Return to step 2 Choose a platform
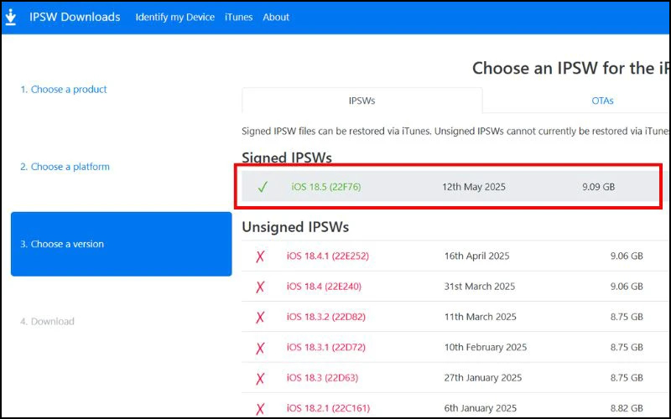Viewport: 671px width, 419px height. [x=65, y=167]
